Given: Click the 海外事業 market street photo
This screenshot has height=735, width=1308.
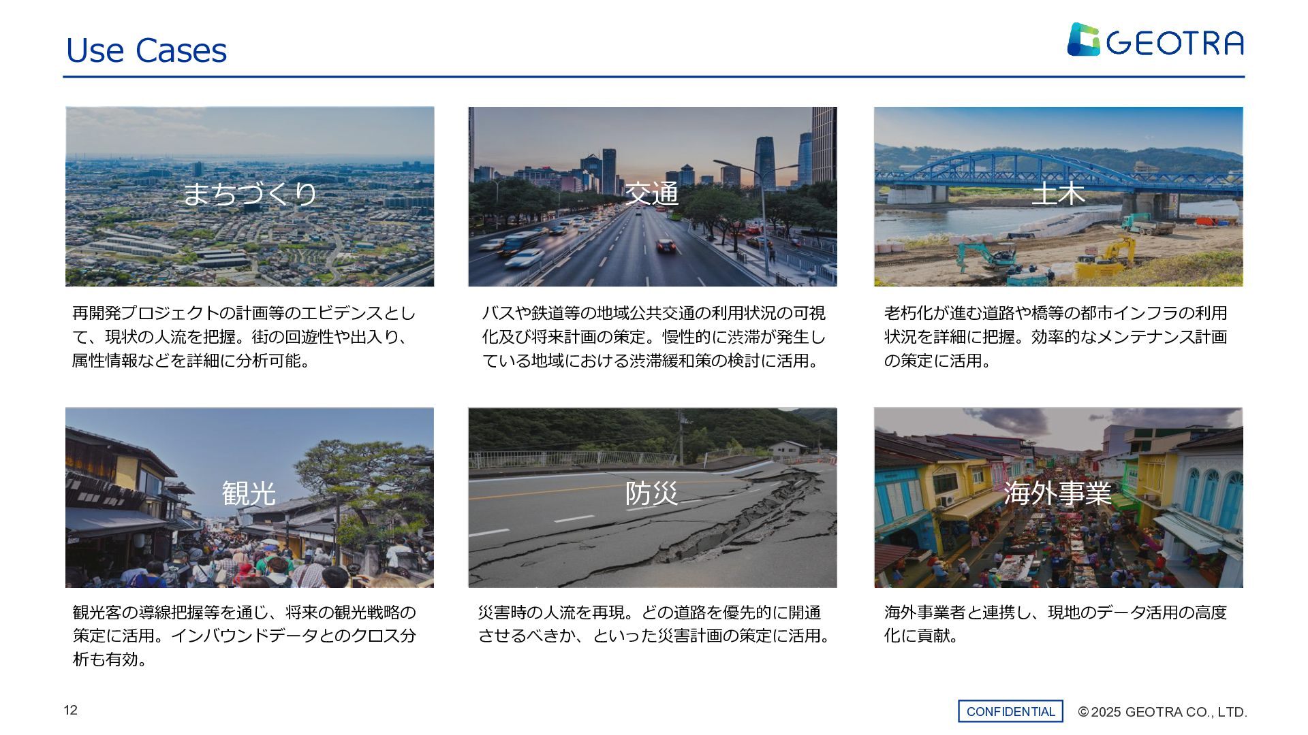Looking at the screenshot, I should (1058, 544).
